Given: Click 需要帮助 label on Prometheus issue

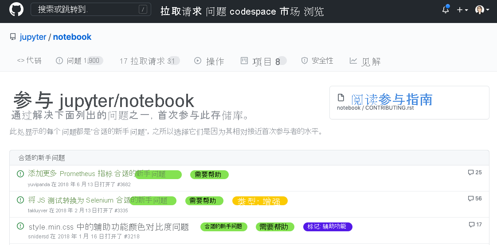Looking at the screenshot, I should [x=209, y=175].
